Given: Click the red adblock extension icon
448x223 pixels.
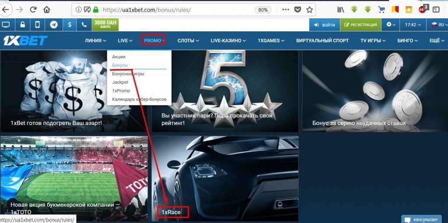Looking at the screenshot, I should [x=423, y=9].
